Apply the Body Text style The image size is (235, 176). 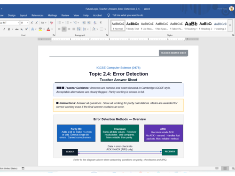[133, 25]
